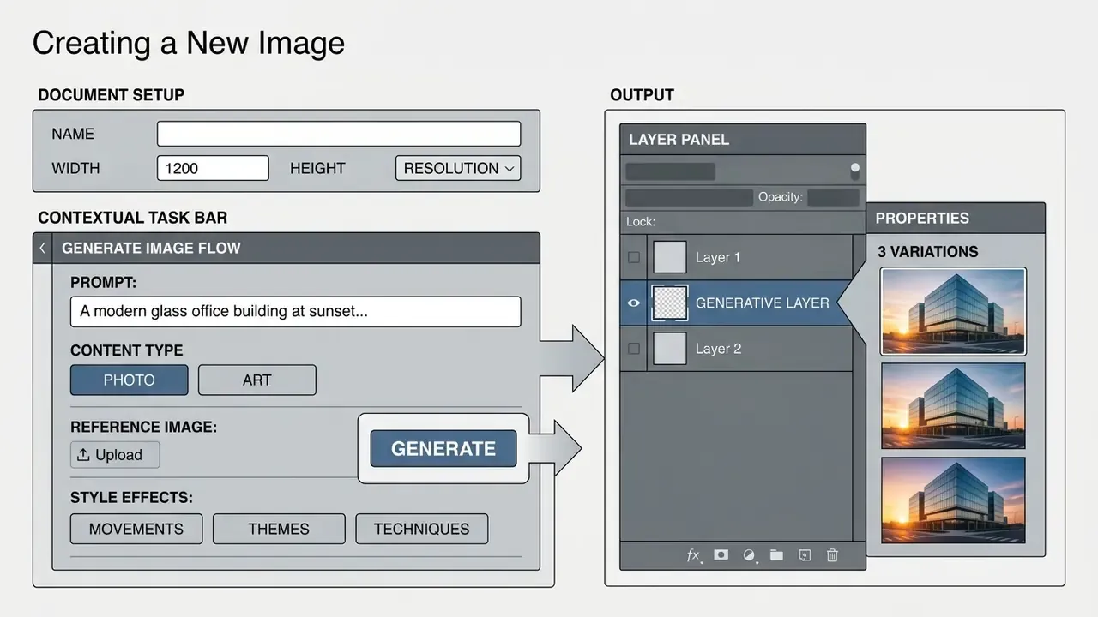The height and width of the screenshot is (617, 1098).
Task: Click the '3 VARIATIONS' heading text
Action: (927, 251)
